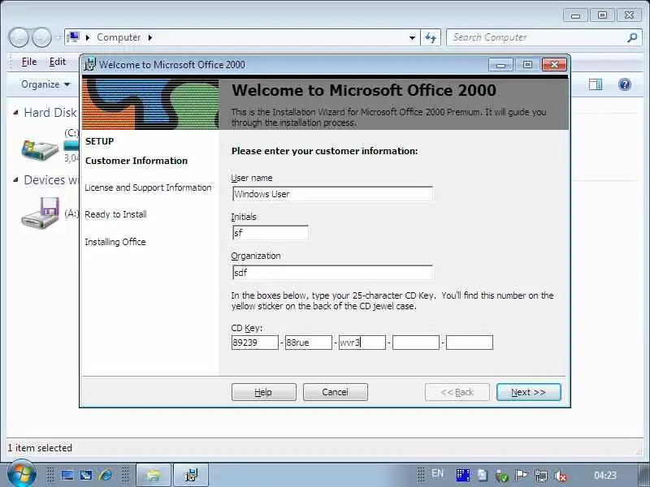Click the muted volume tray icon
Viewport: 650px width, 487px height.
coord(561,476)
